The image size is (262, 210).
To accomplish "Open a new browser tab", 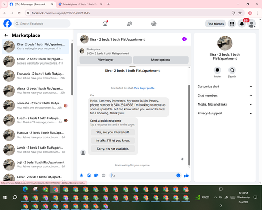I will click(x=108, y=4).
